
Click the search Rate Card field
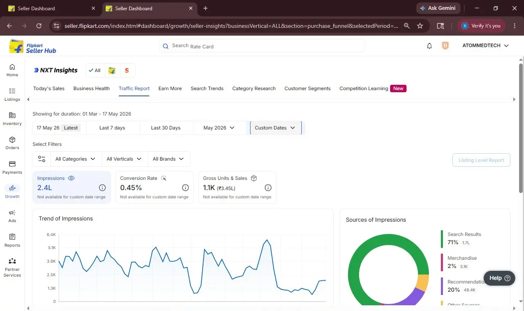tap(262, 46)
